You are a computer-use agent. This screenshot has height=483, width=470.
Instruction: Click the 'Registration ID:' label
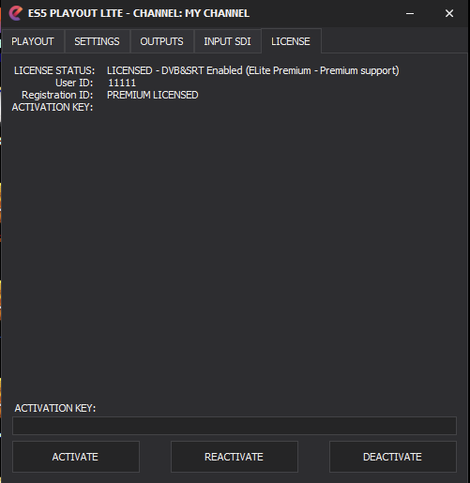57,95
